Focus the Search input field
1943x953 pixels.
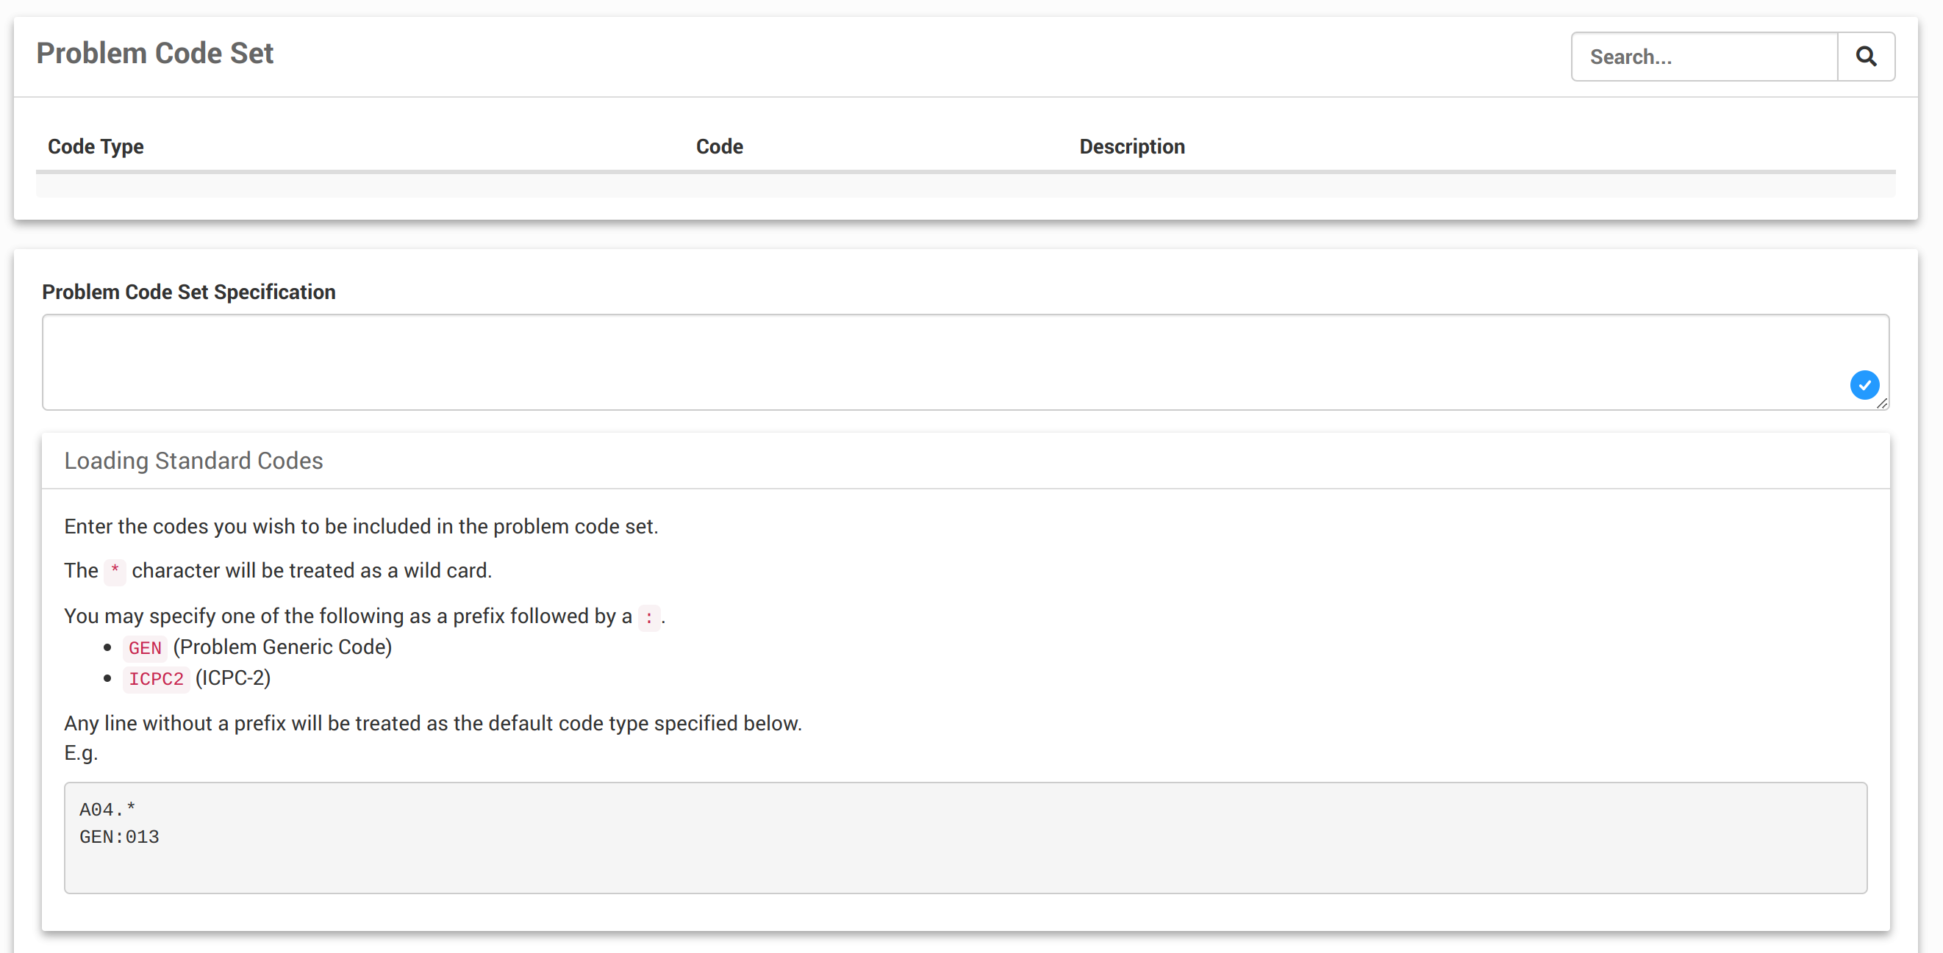click(x=1704, y=57)
